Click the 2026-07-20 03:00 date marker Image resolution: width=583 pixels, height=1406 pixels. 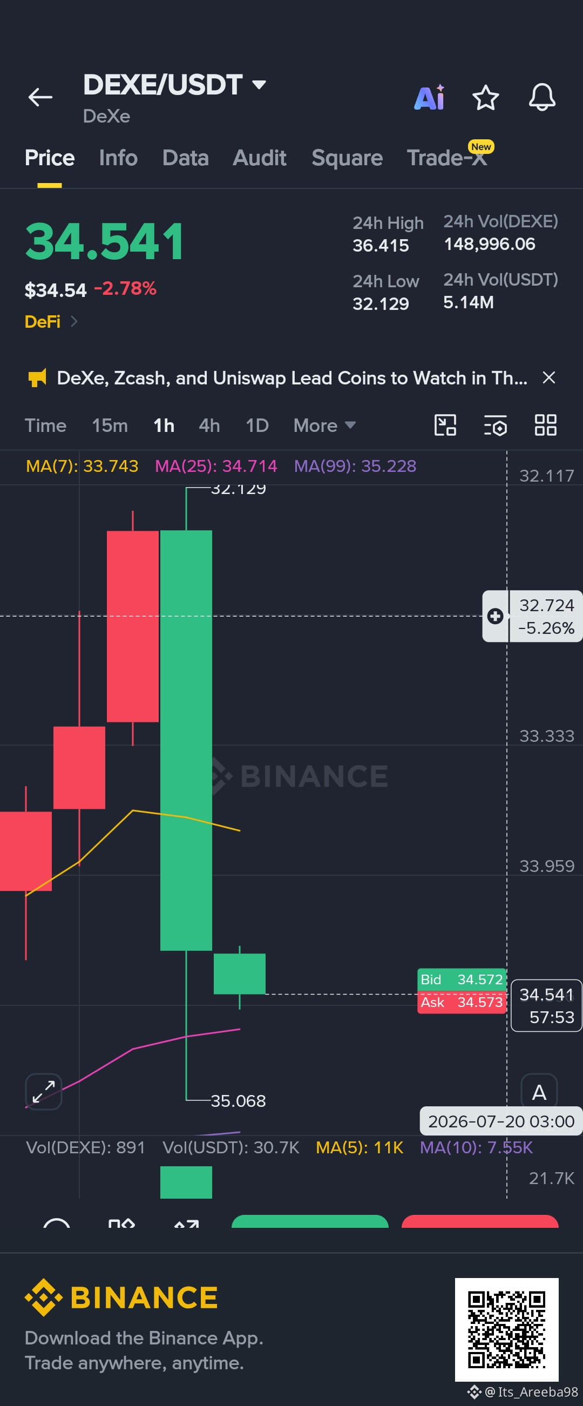(501, 1121)
